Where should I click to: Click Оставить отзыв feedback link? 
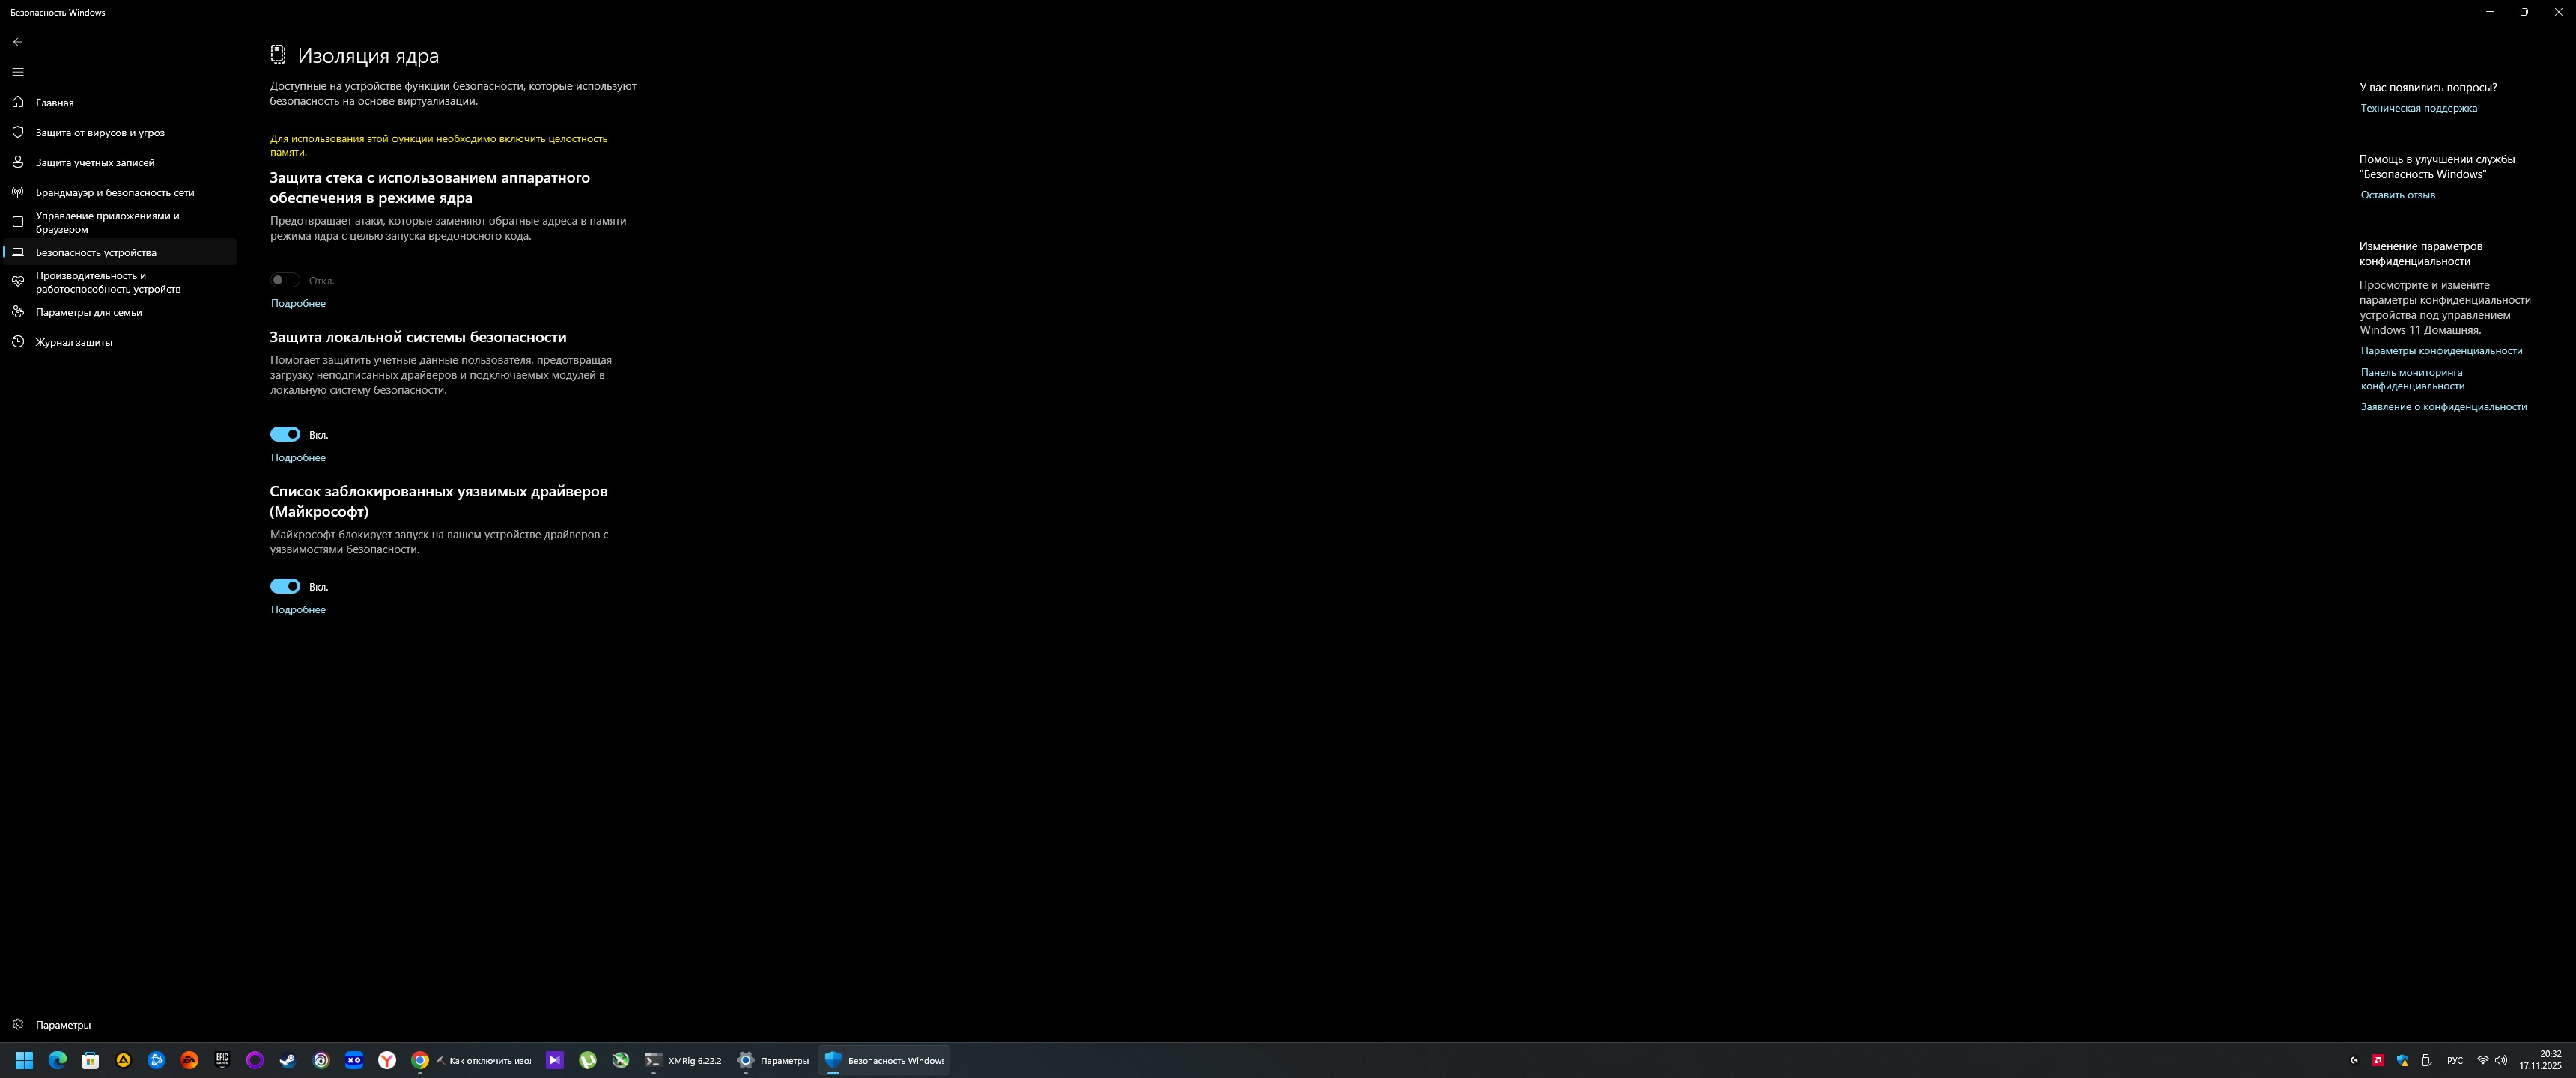point(2397,195)
